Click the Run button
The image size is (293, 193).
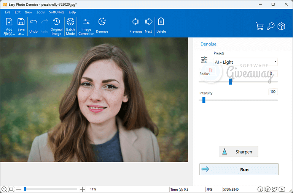pos(239,169)
